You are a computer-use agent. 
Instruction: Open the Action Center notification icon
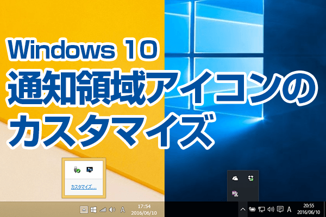pos(280,209)
